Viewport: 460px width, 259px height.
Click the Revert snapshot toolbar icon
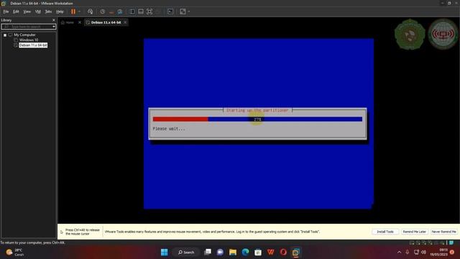point(111,12)
